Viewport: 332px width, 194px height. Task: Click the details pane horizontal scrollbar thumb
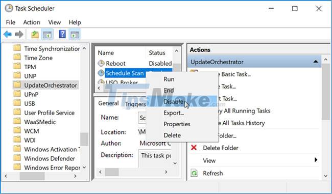(x=112, y=172)
